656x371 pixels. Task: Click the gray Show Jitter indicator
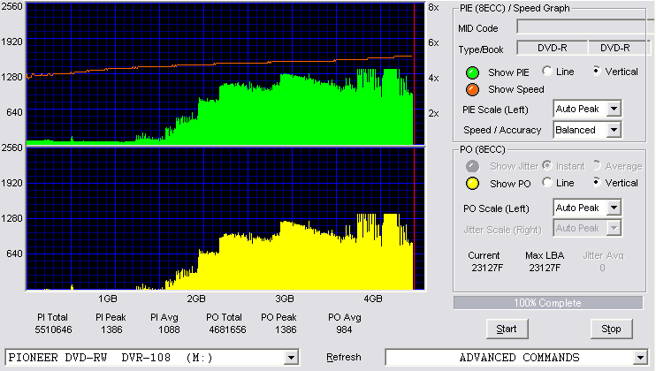click(472, 166)
